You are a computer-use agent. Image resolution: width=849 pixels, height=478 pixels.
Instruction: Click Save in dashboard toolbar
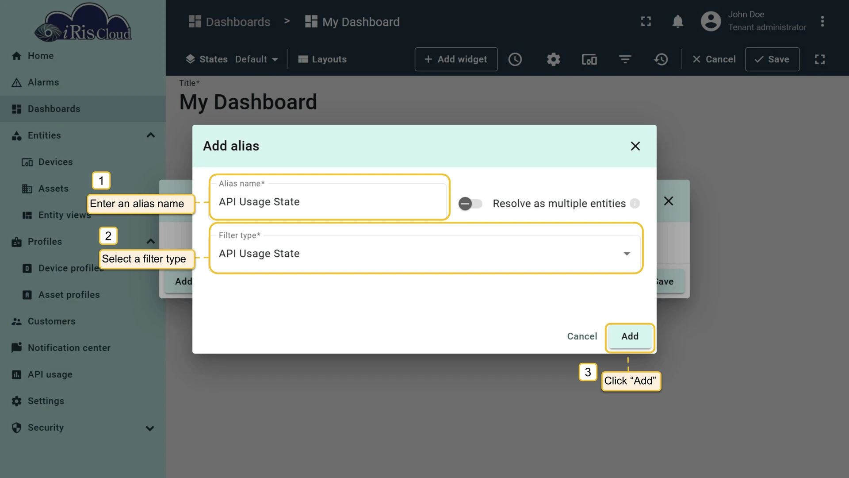click(x=772, y=59)
